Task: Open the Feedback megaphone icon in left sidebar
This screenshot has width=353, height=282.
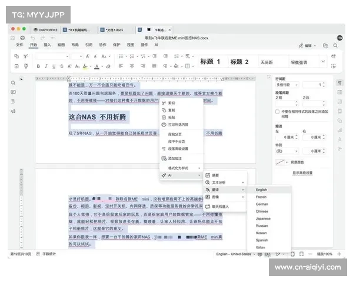Action: 14,111
